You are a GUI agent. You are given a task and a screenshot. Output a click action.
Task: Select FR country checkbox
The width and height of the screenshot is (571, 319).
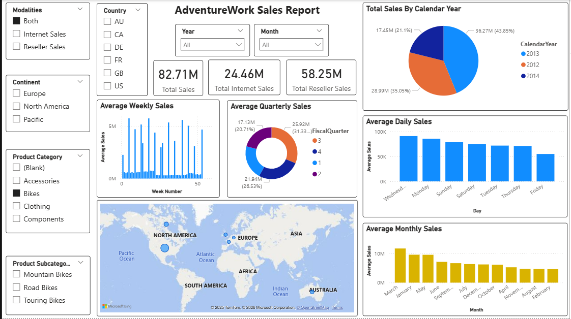(x=107, y=60)
